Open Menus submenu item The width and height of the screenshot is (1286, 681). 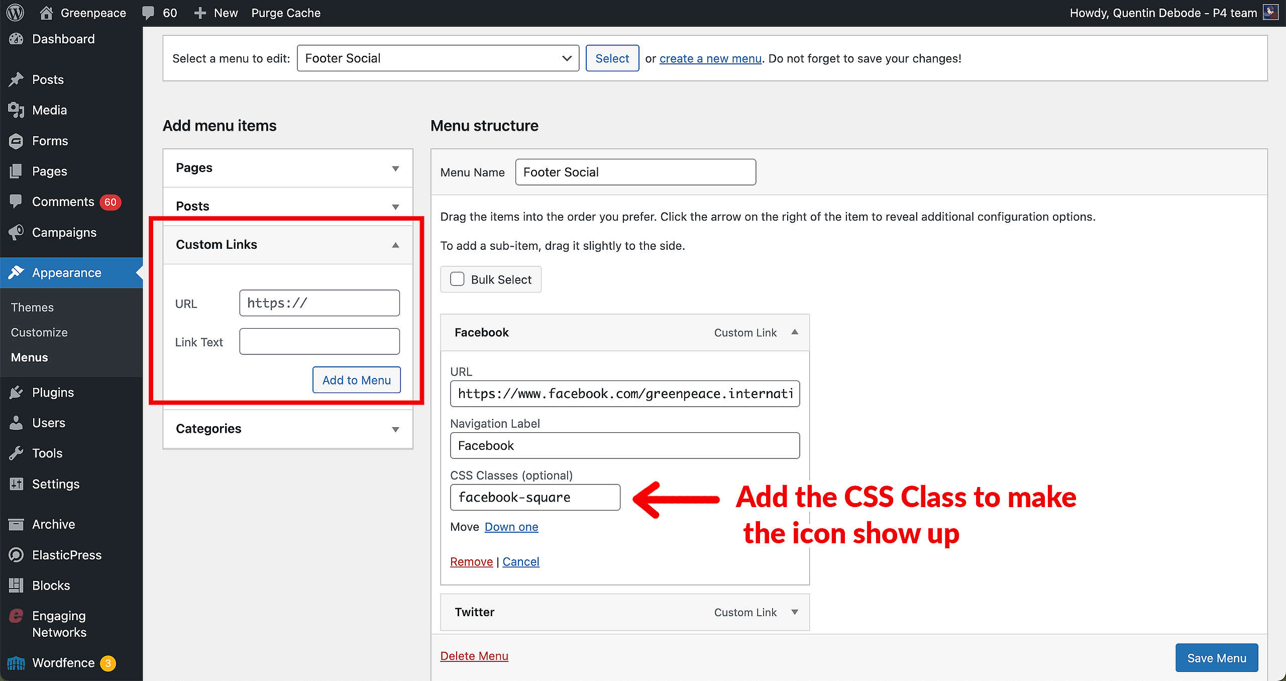click(x=29, y=357)
